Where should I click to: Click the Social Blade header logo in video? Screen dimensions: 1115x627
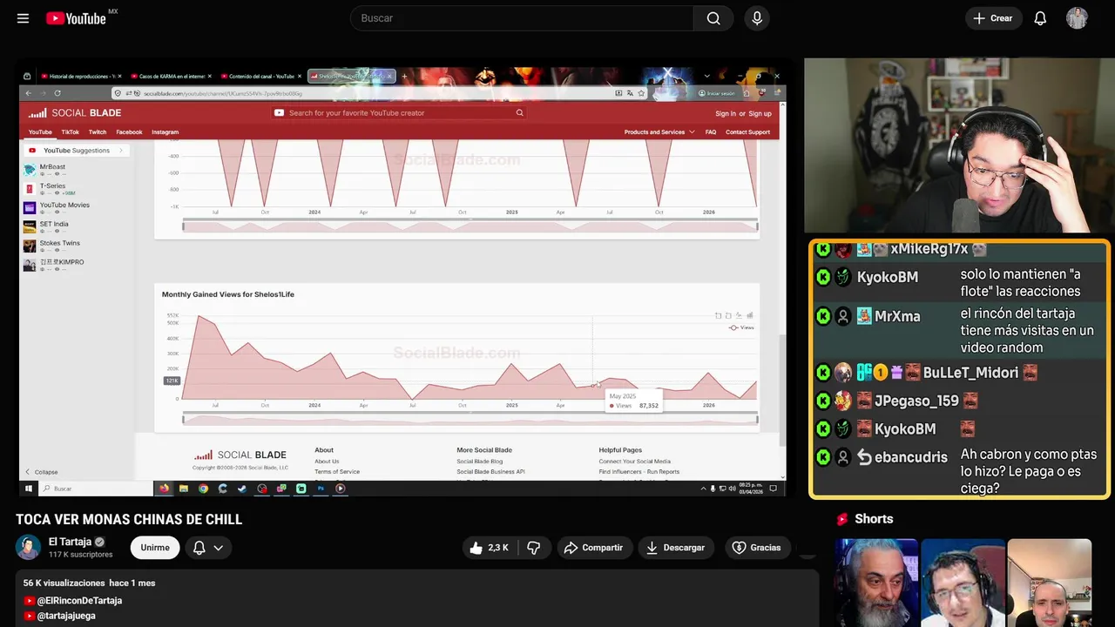75,113
